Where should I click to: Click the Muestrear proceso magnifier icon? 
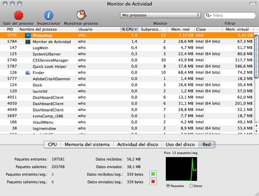pyautogui.click(x=81, y=15)
